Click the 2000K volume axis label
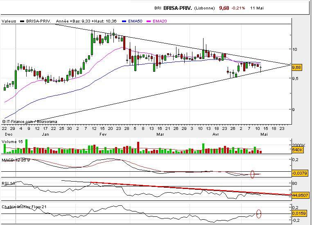 click(298, 145)
